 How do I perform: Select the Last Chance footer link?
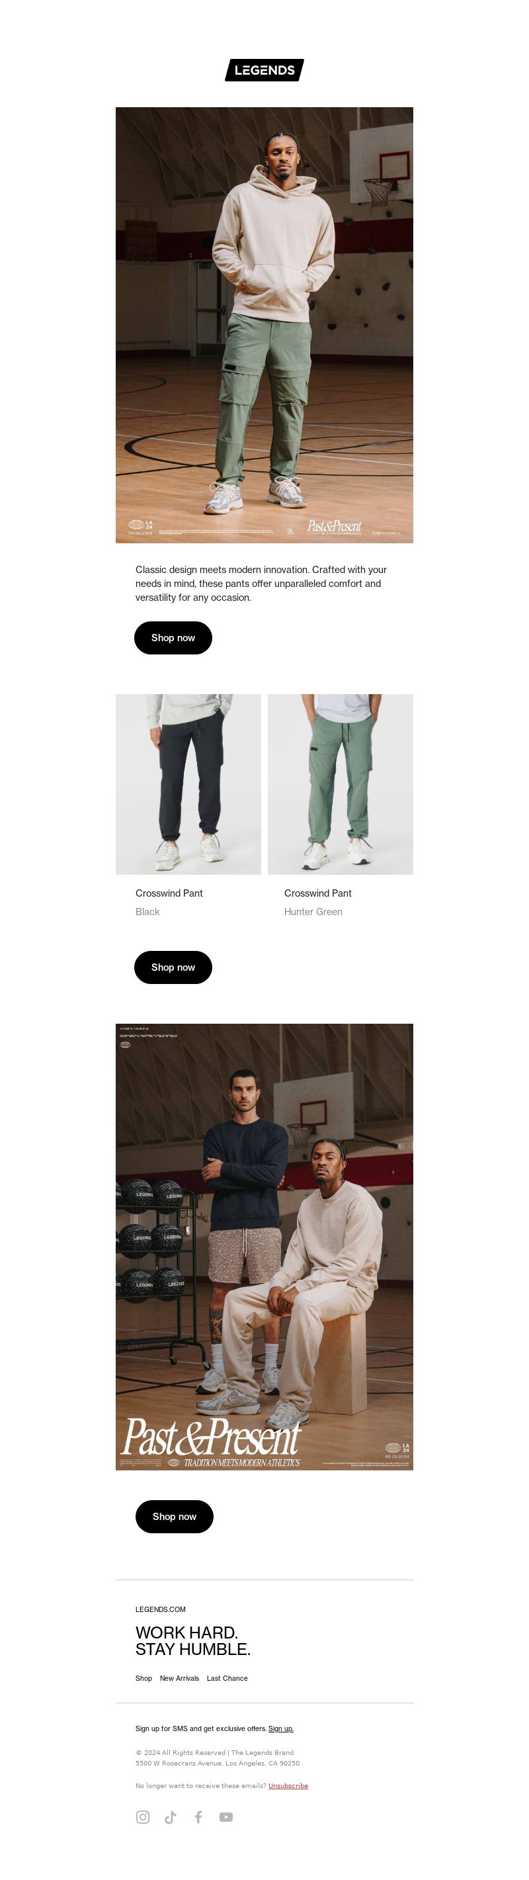click(227, 1678)
